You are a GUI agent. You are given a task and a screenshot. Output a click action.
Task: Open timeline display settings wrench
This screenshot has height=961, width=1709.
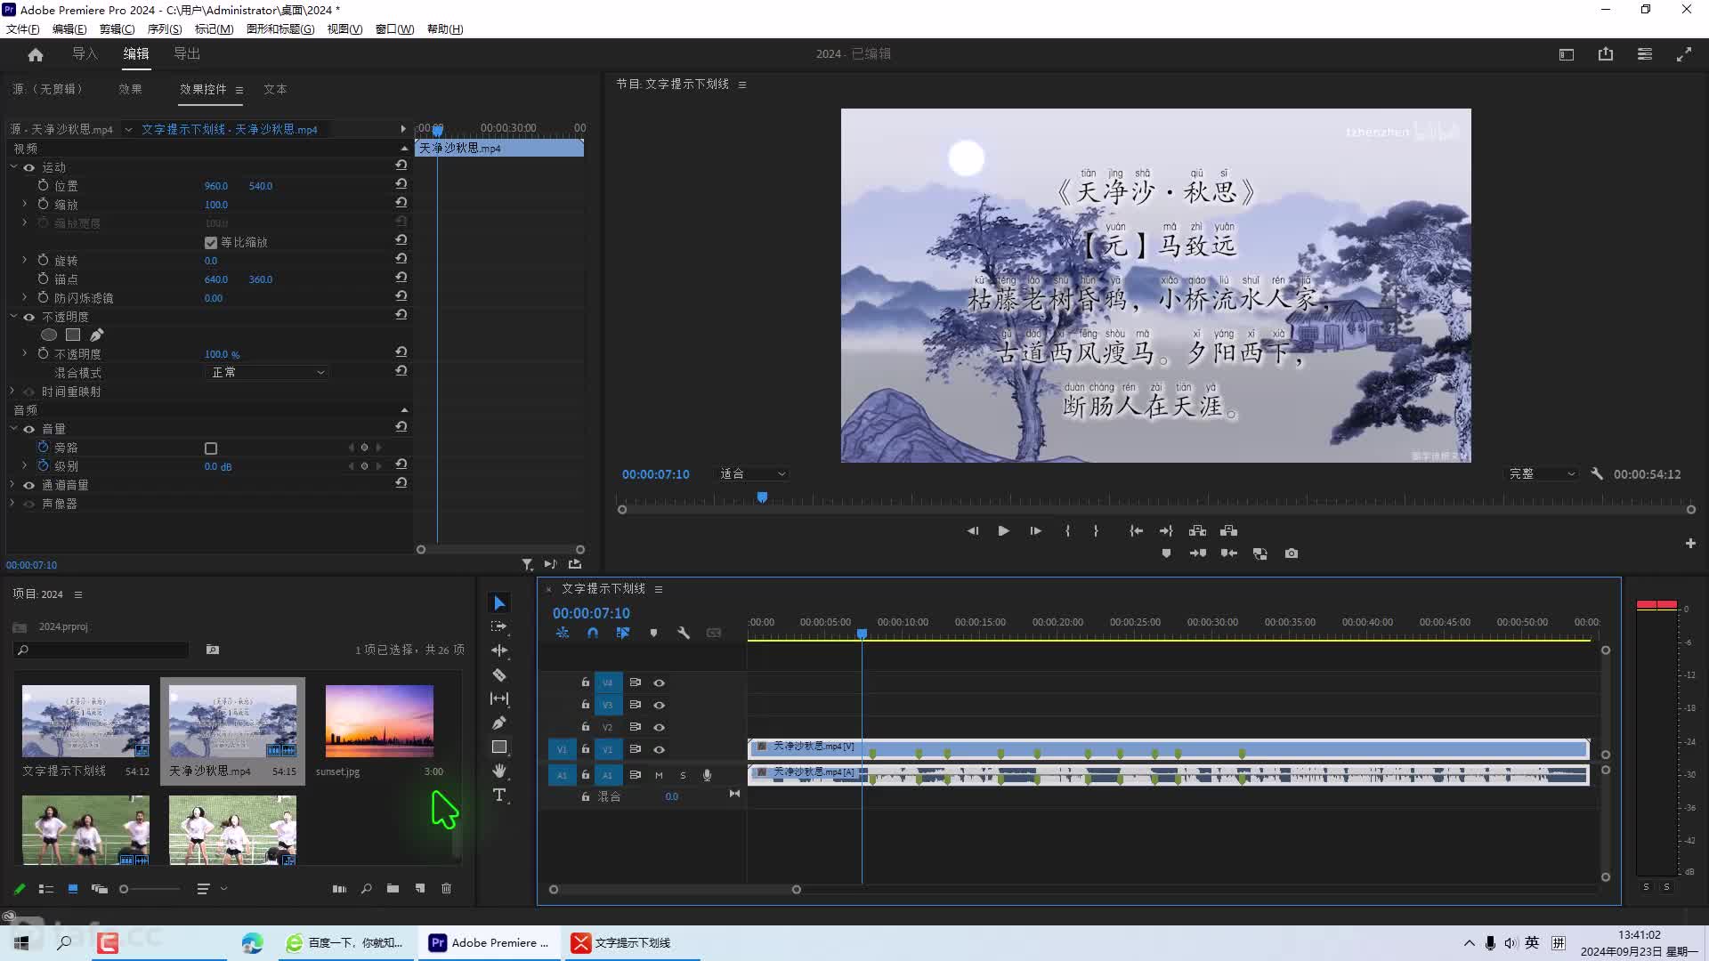tap(684, 633)
